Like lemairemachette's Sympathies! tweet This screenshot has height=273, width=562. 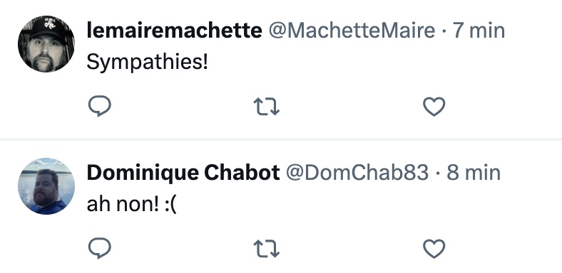pos(434,107)
